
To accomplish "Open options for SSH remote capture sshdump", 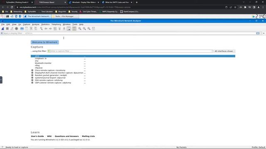I will pos(32,80).
